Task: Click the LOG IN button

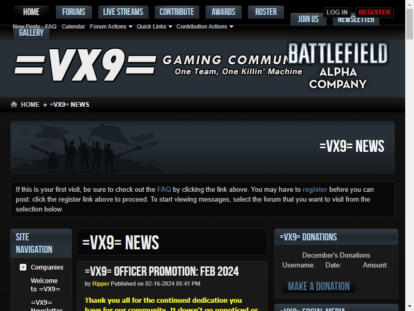Action: 337,12
